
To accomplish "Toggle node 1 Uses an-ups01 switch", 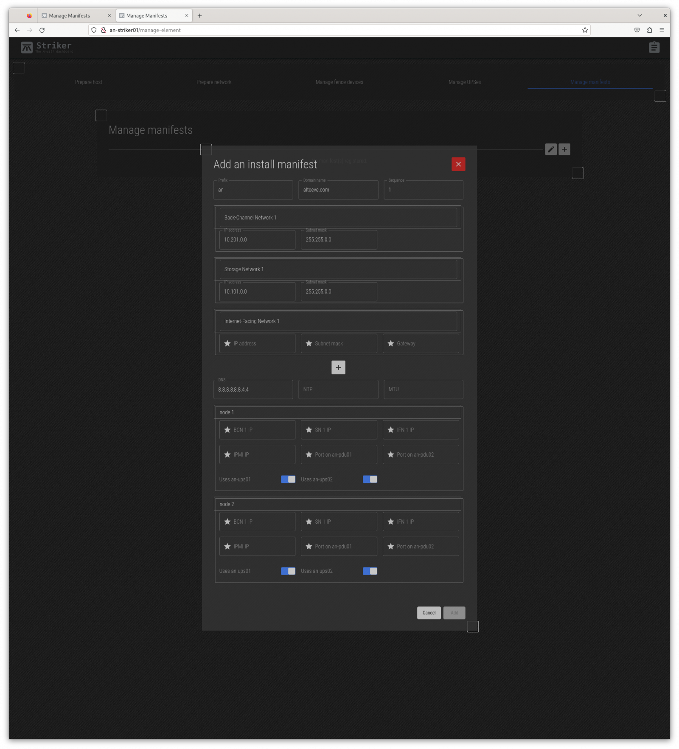I will pyautogui.click(x=288, y=479).
